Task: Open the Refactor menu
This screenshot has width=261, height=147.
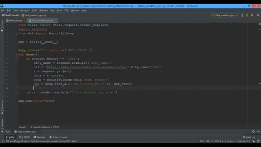Action: (44, 10)
